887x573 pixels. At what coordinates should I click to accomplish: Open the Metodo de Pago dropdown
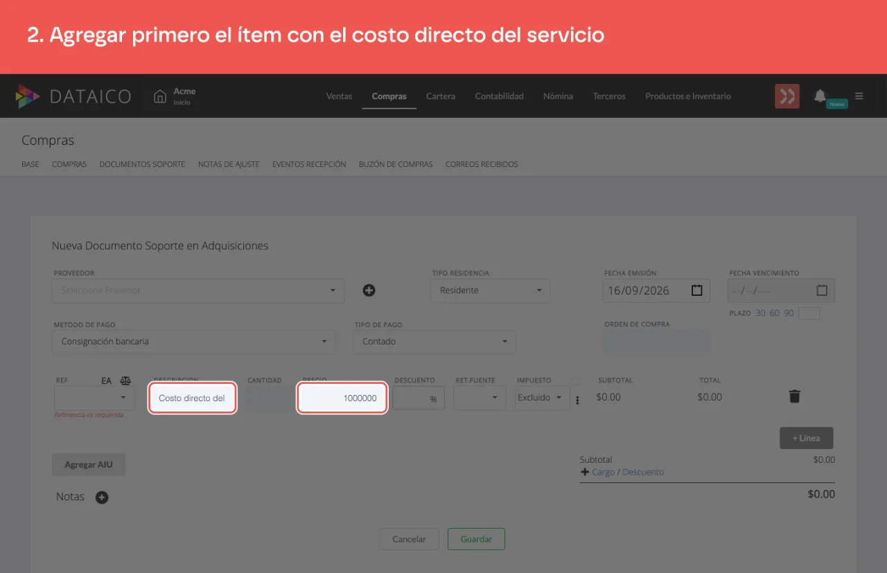(x=194, y=342)
